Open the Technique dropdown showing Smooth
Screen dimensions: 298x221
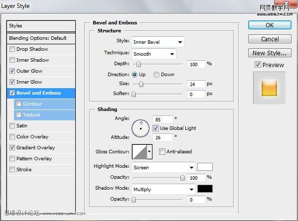tap(154, 54)
